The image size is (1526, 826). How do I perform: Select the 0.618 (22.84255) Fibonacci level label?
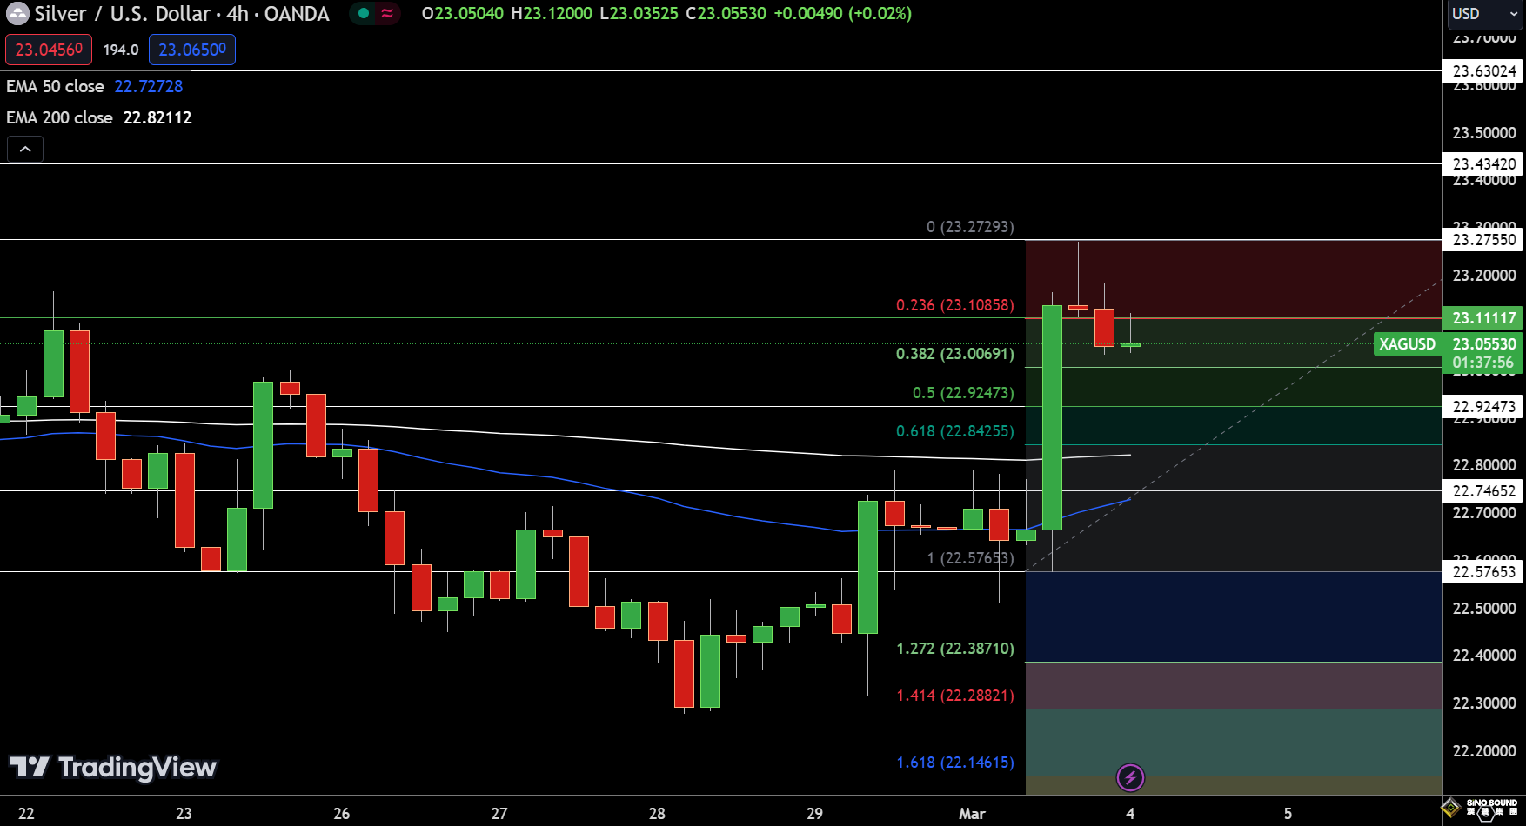pyautogui.click(x=954, y=431)
